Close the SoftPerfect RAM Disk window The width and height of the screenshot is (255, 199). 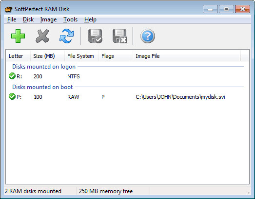tap(243, 9)
